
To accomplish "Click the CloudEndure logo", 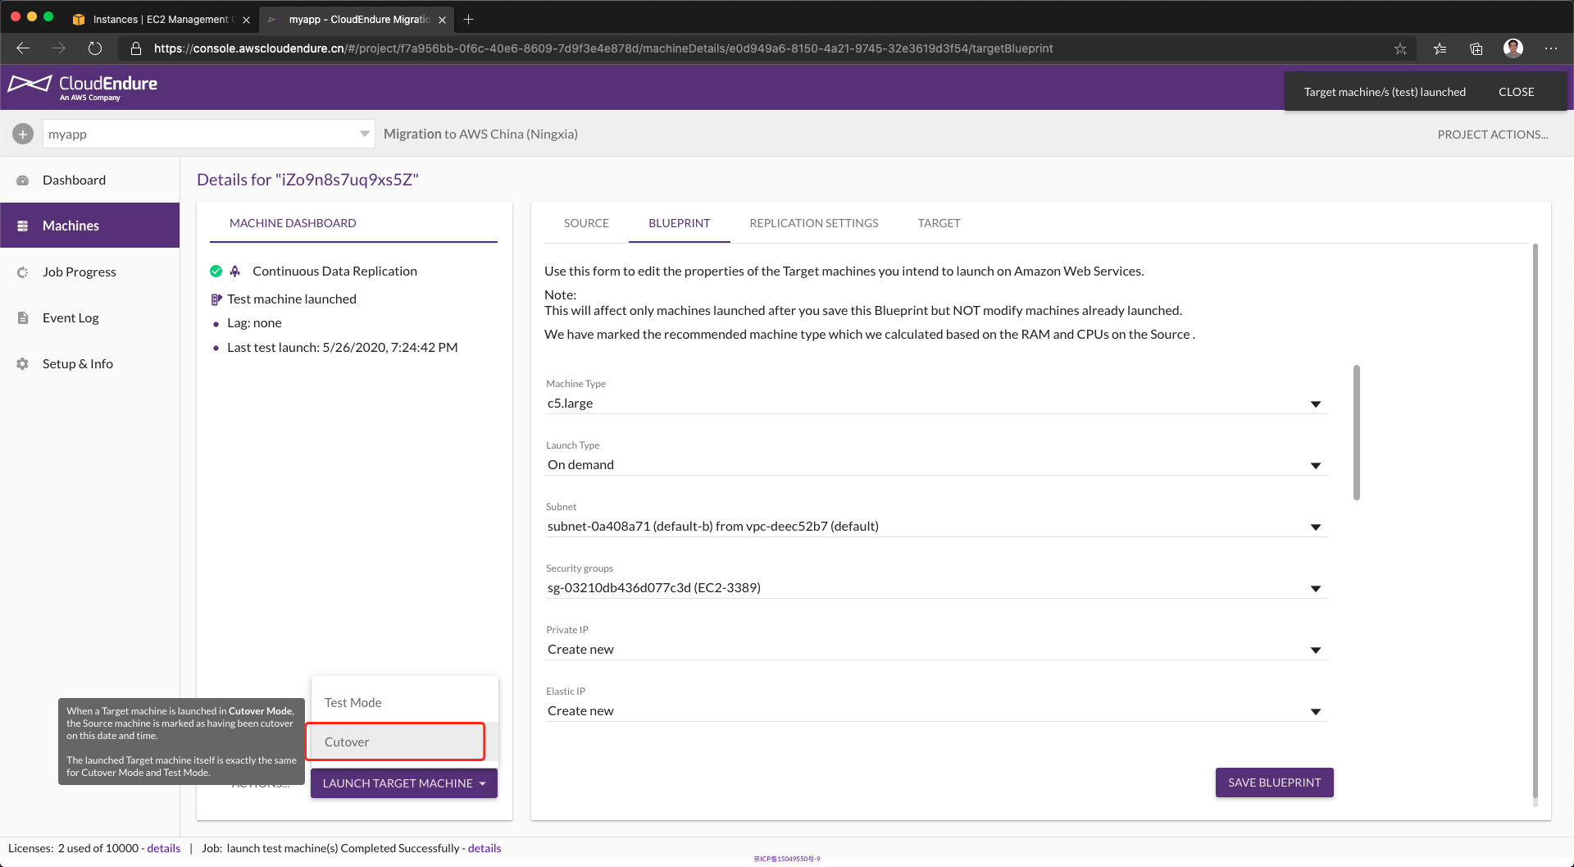I will coord(83,87).
